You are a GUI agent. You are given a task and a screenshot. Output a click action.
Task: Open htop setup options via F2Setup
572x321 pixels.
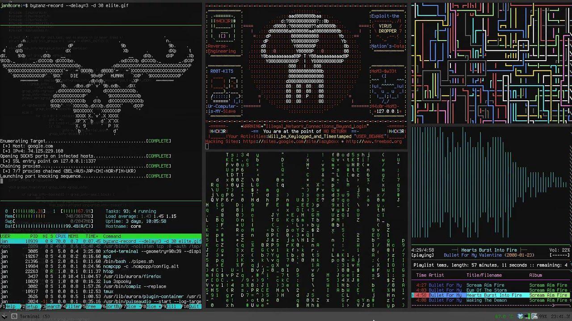(x=30, y=307)
